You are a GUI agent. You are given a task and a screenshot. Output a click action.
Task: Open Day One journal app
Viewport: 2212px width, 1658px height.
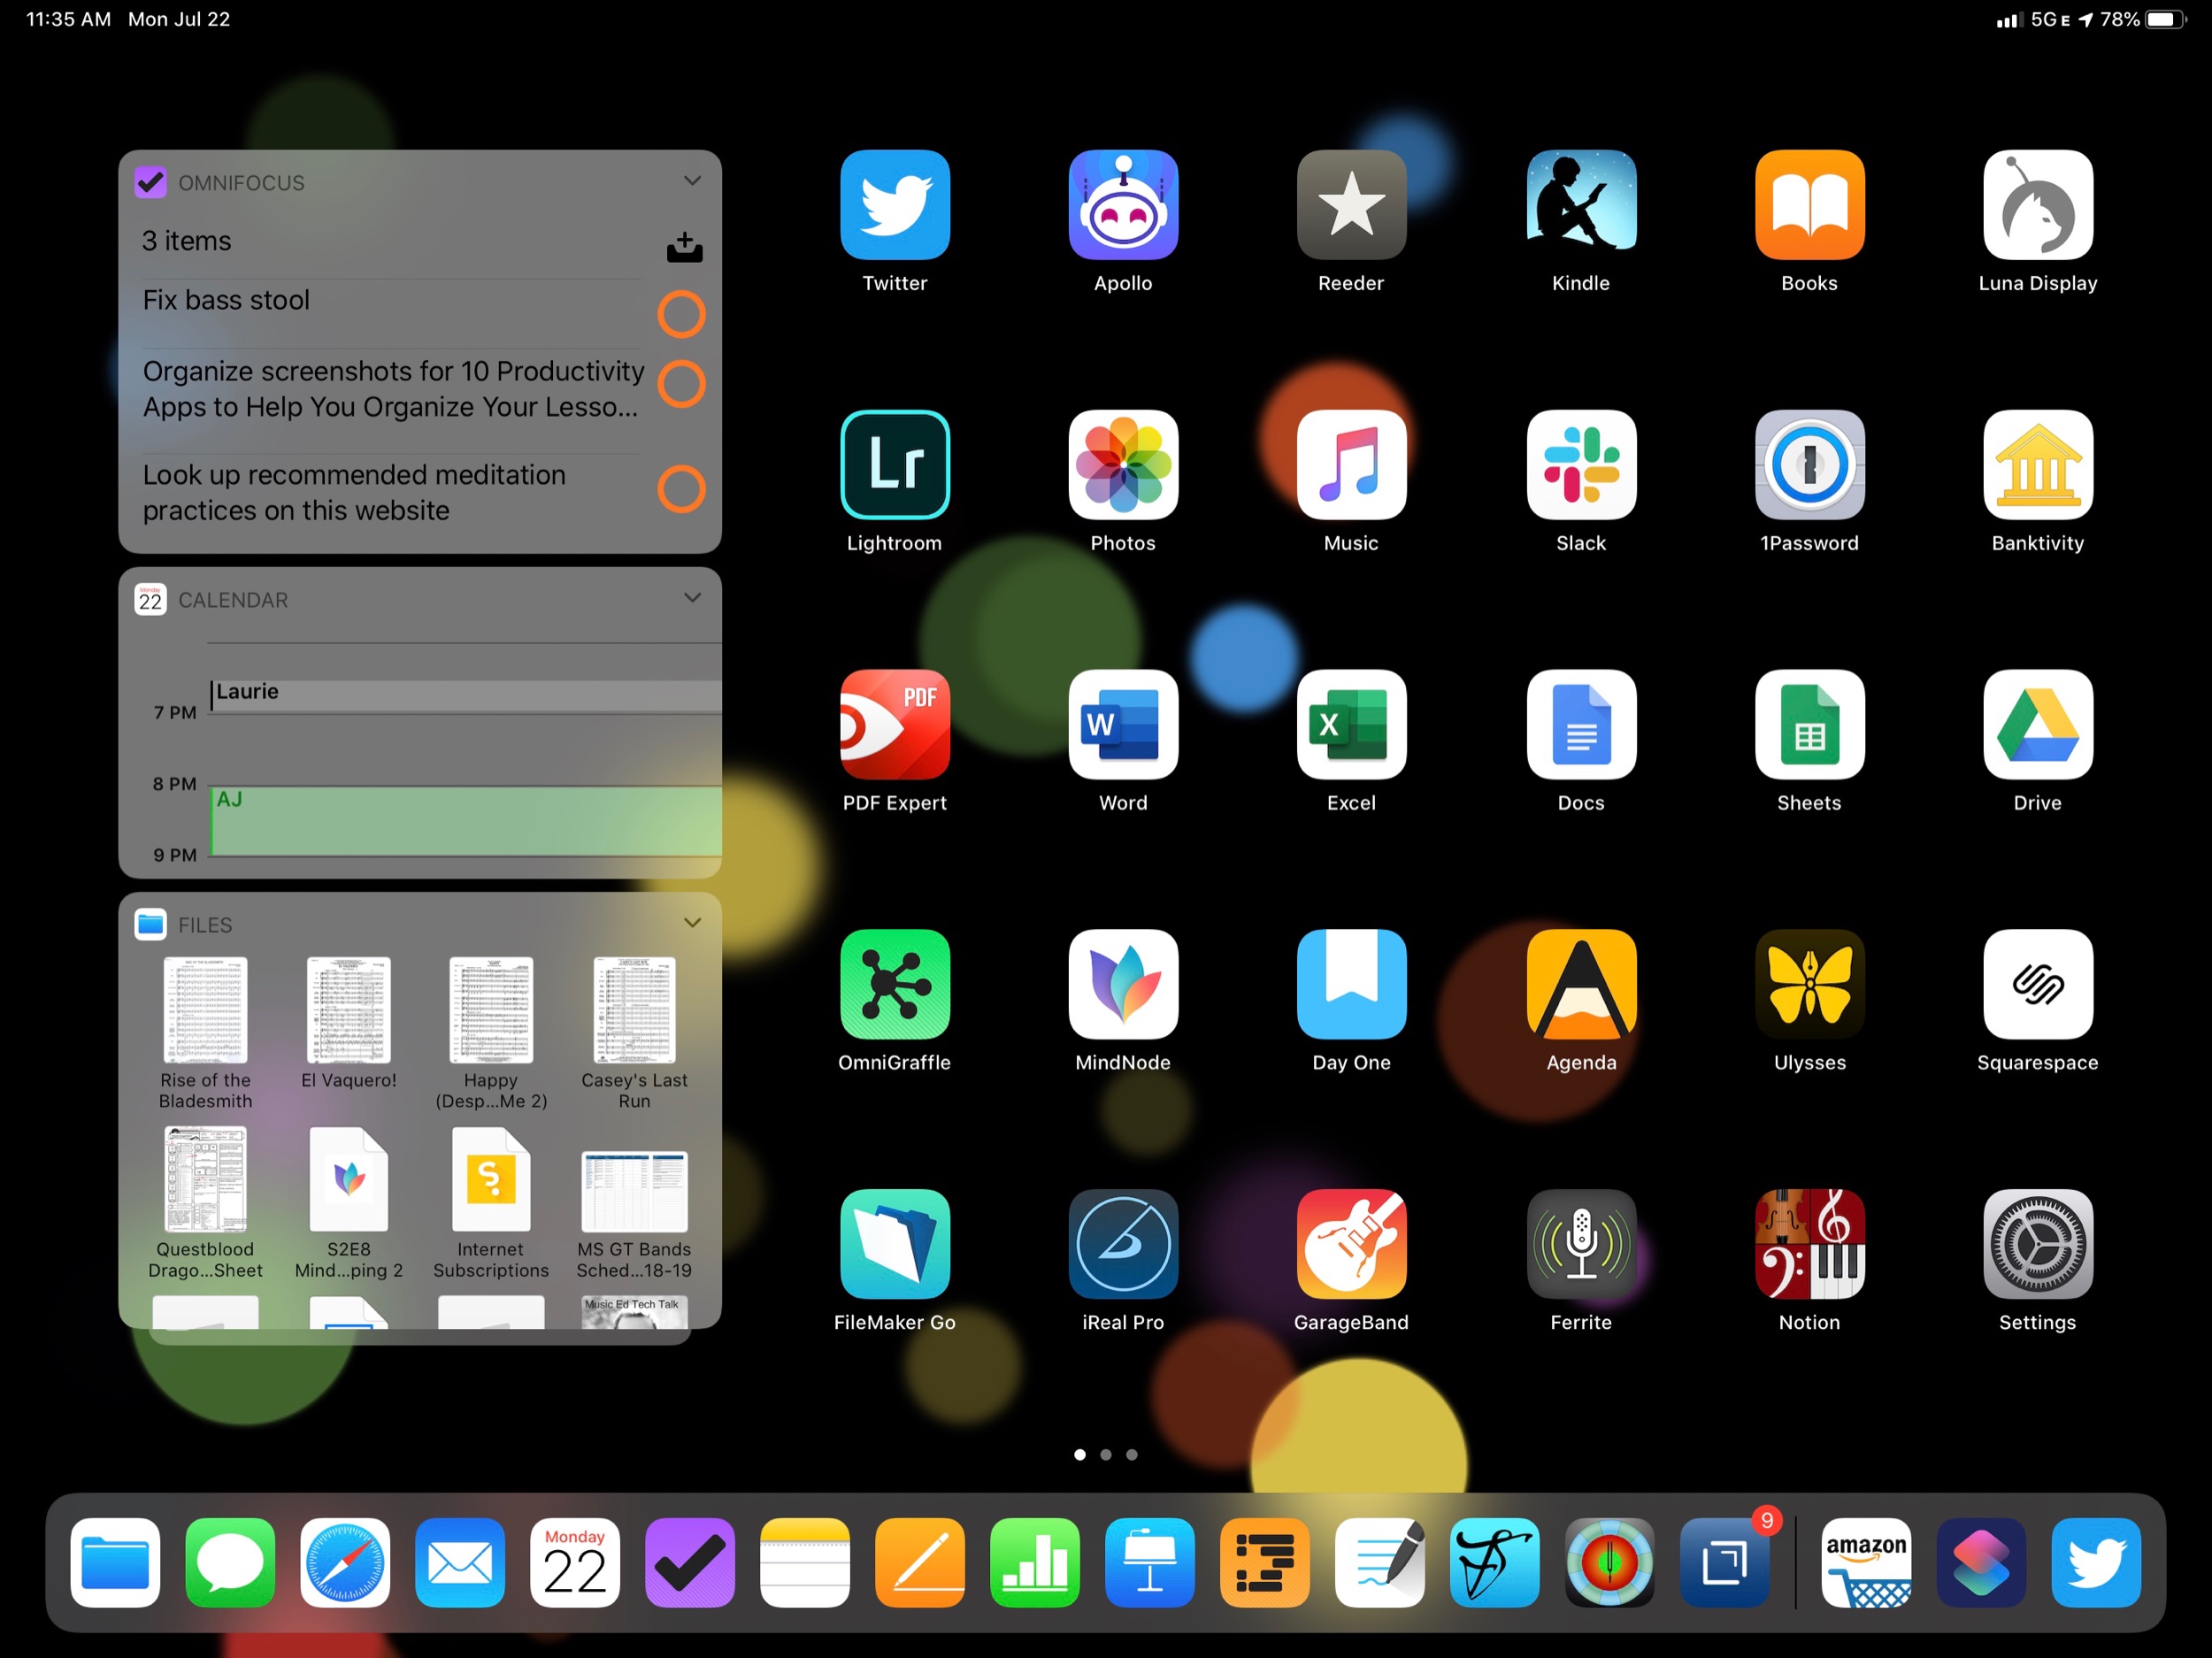[1351, 985]
